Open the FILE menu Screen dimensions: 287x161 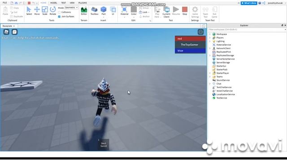(4, 3)
